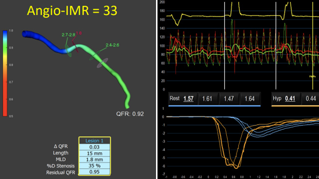Click the MLD 1.8 mm cell
This screenshot has width=319, height=179.
point(94,160)
